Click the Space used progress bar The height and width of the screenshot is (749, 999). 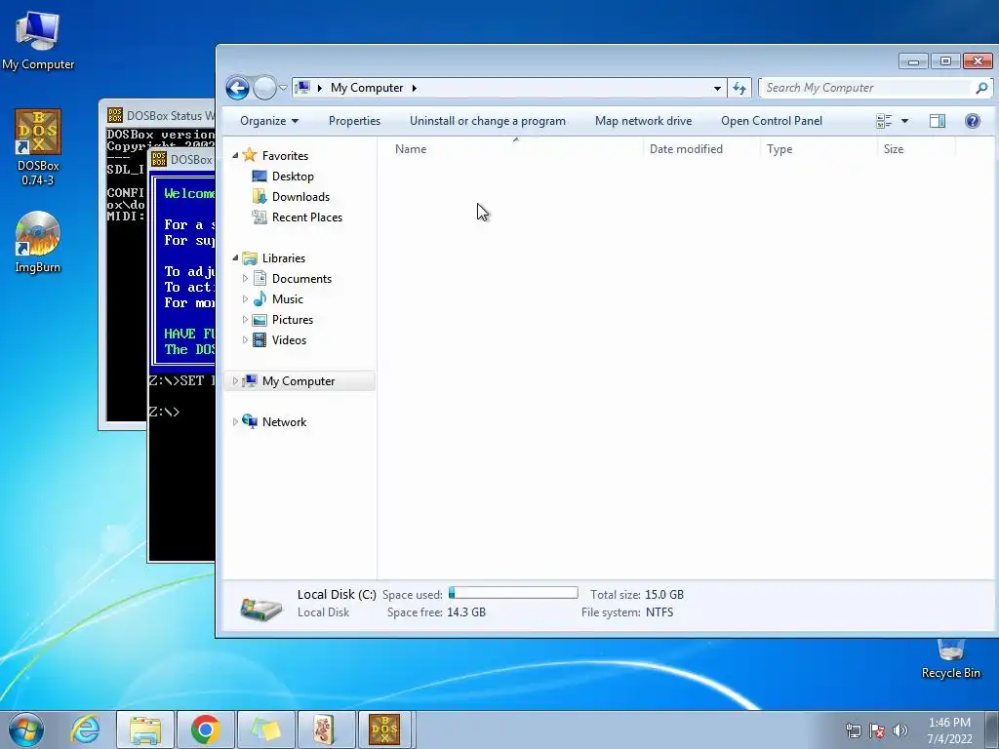[x=513, y=593]
